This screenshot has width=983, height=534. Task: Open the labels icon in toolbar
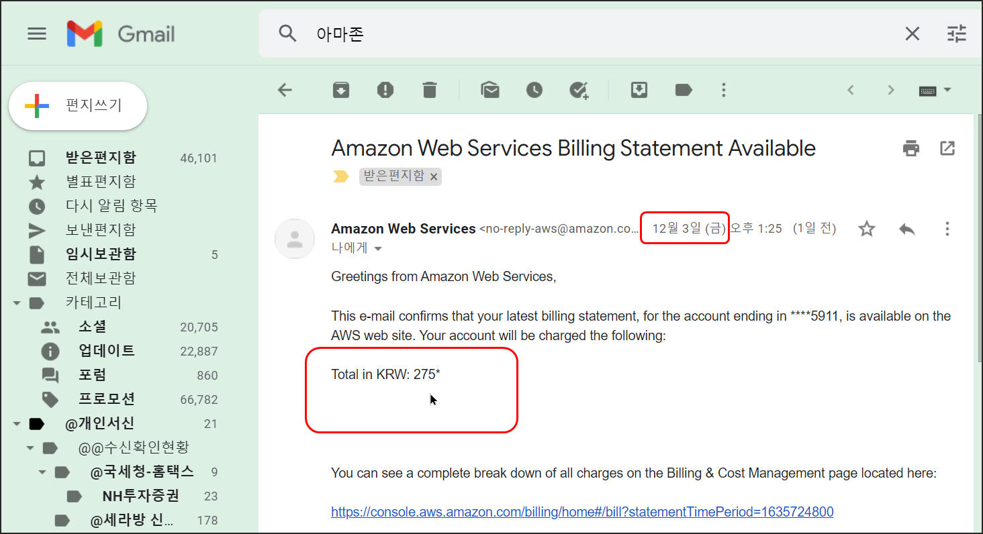point(684,90)
